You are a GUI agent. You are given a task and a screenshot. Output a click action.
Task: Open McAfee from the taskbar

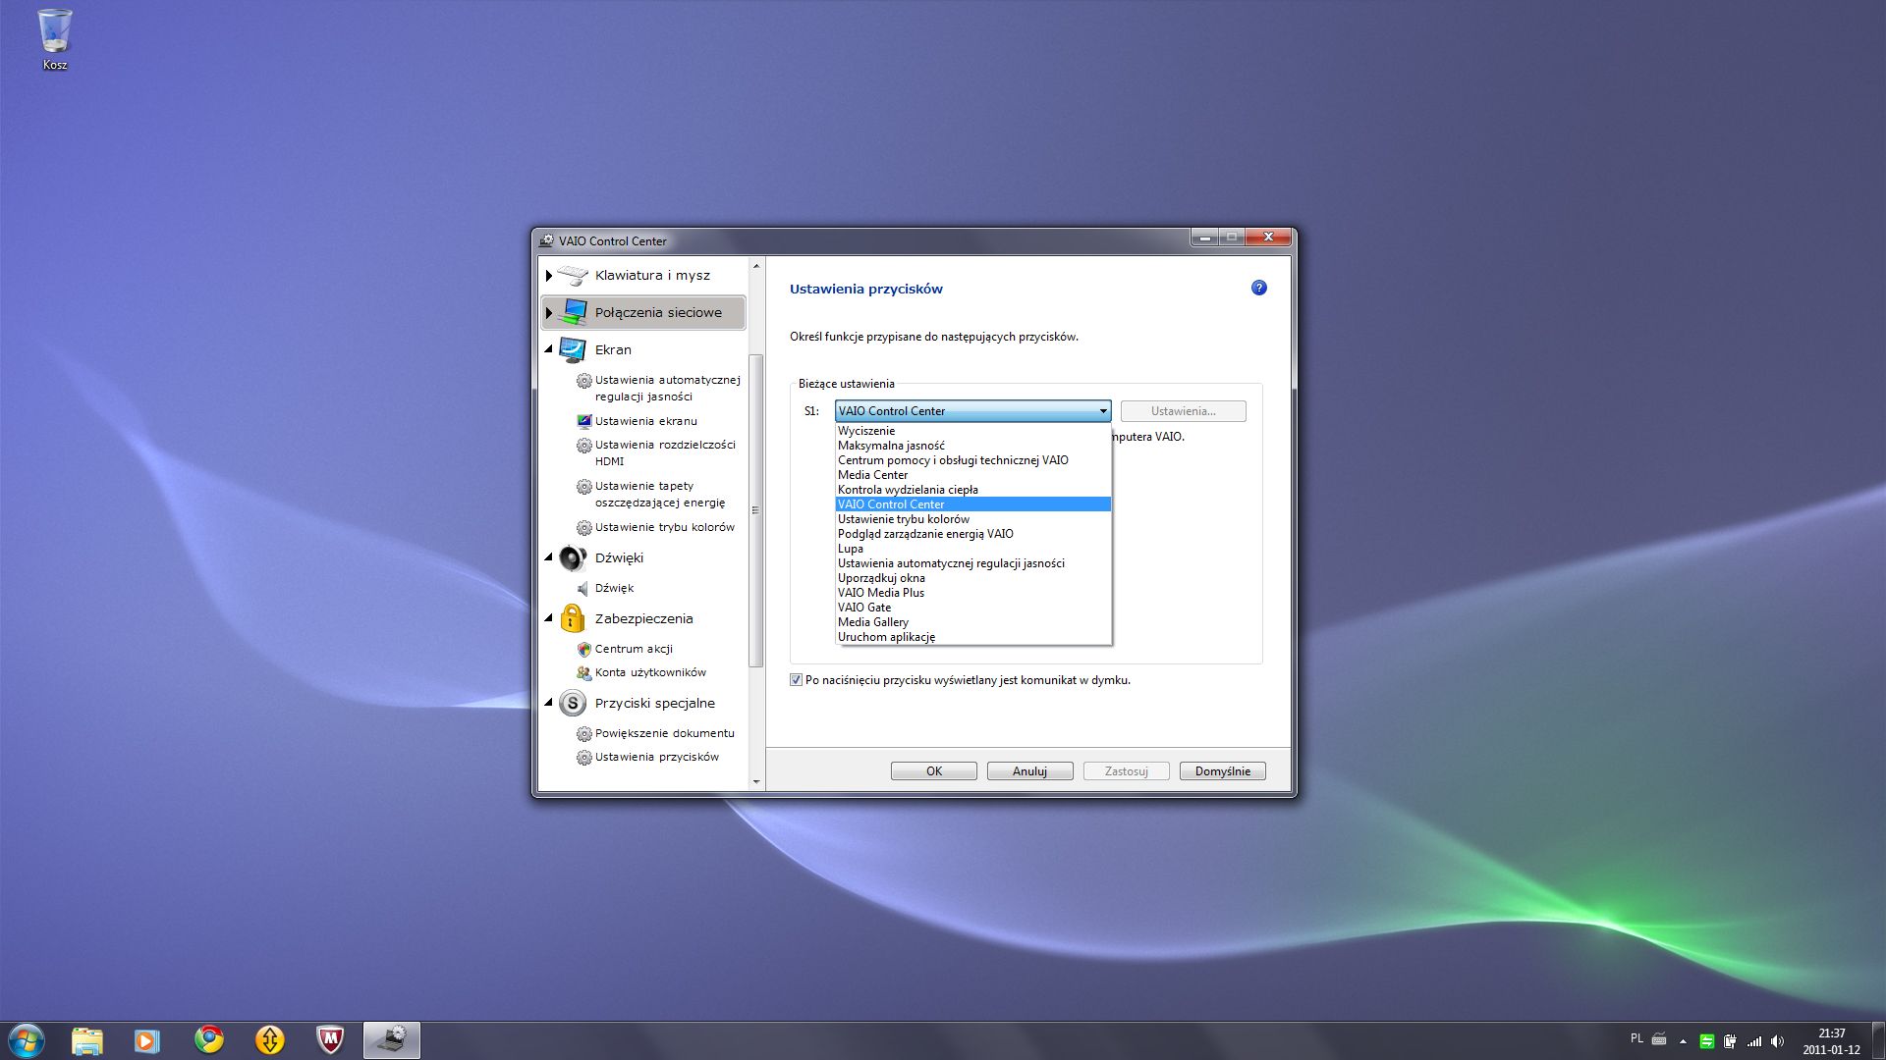pyautogui.click(x=330, y=1039)
